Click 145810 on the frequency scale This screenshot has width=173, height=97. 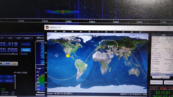(x=92, y=22)
